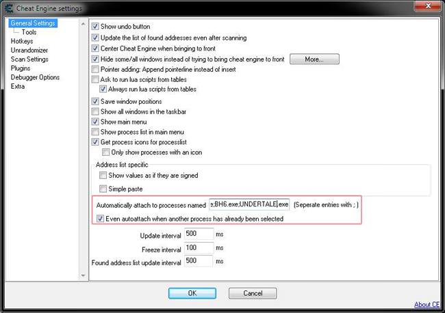Toggle Update the list of found addresses checkbox
The width and height of the screenshot is (445, 313).
click(x=95, y=38)
